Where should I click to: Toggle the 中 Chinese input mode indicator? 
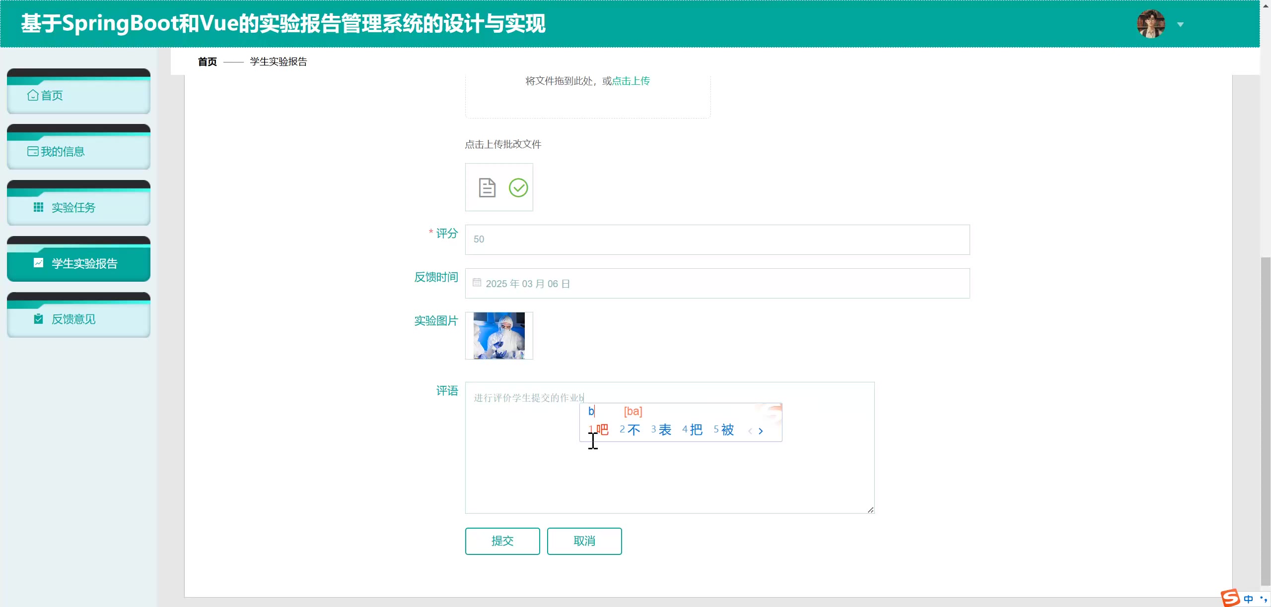1248,599
